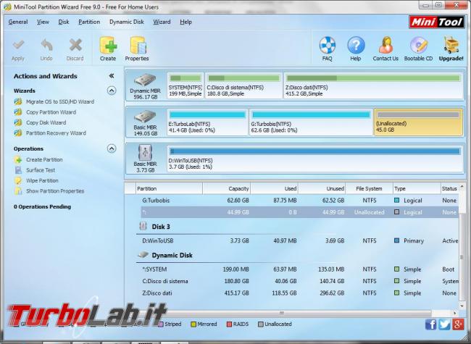Select the C:Disco di sistema partition block
This screenshot has width=471, height=344.
pyautogui.click(x=243, y=85)
